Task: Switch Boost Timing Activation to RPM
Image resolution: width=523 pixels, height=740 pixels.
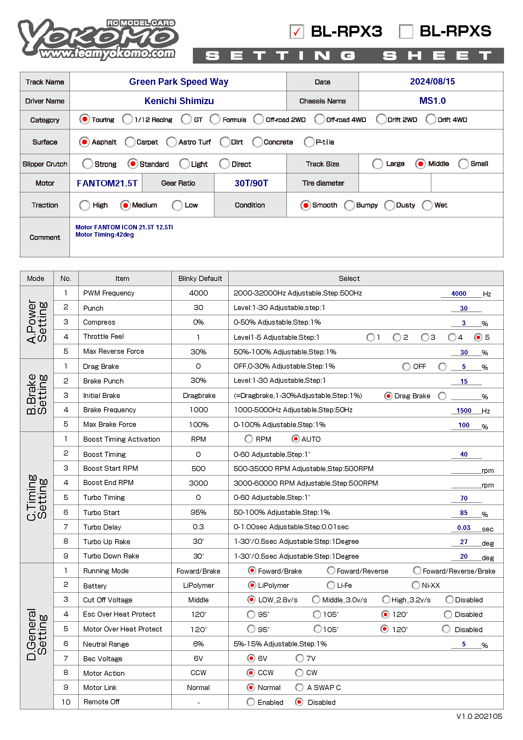Action: coord(249,438)
